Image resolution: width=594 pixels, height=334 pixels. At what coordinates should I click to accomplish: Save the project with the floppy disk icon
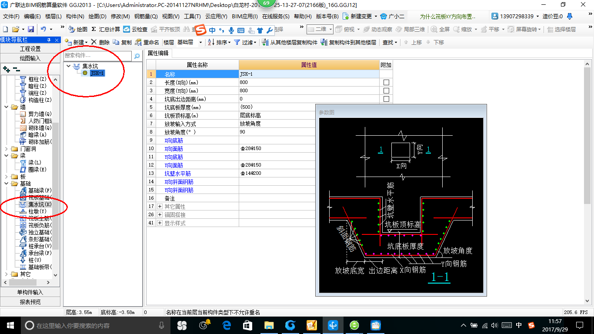click(x=31, y=29)
